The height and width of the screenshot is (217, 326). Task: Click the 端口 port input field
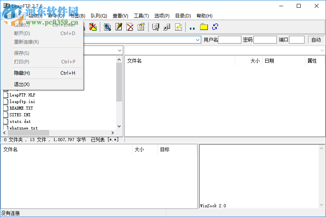[297, 40]
